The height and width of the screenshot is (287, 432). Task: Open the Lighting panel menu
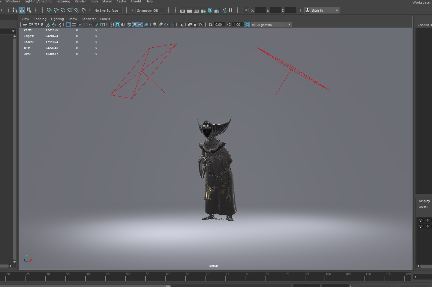click(57, 19)
